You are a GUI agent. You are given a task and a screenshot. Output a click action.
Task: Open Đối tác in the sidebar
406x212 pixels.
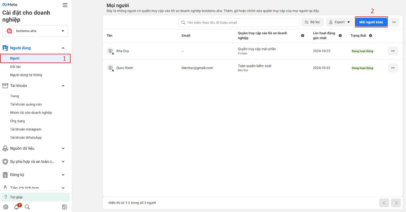coord(15,67)
